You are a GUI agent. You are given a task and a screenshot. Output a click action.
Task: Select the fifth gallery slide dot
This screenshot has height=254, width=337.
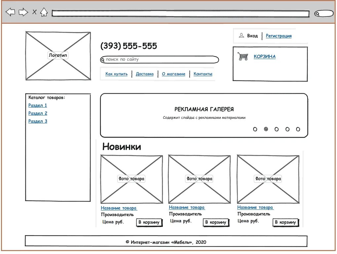[298, 129]
